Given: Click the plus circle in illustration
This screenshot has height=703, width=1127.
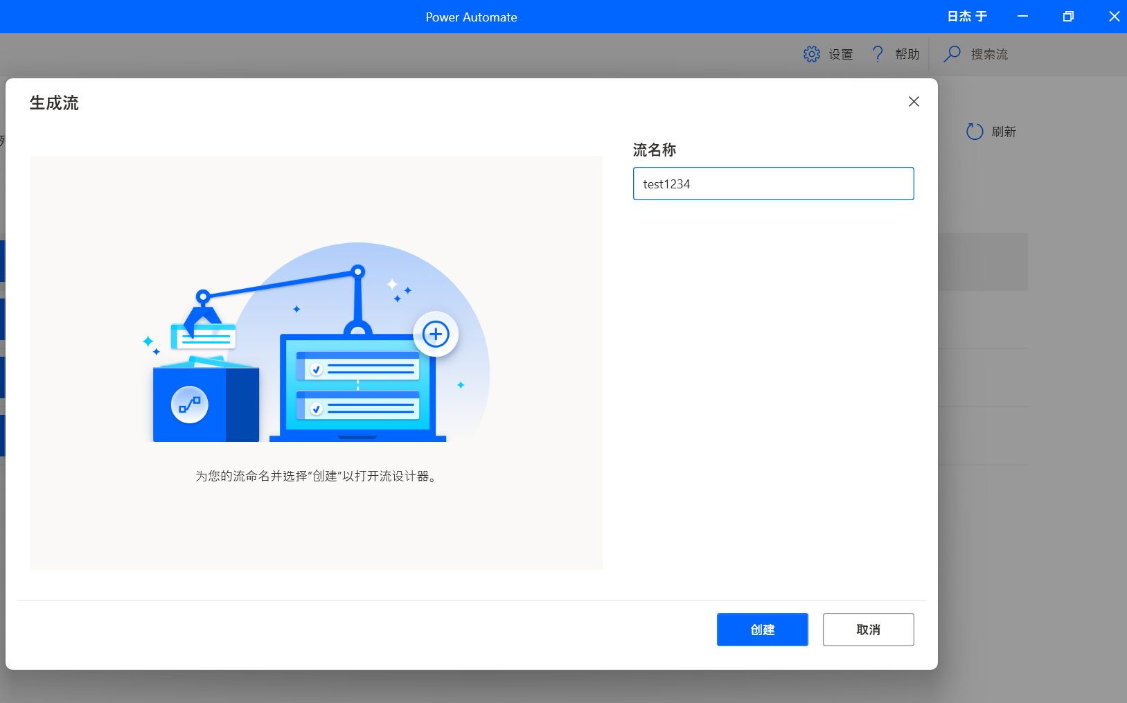Looking at the screenshot, I should 436,335.
